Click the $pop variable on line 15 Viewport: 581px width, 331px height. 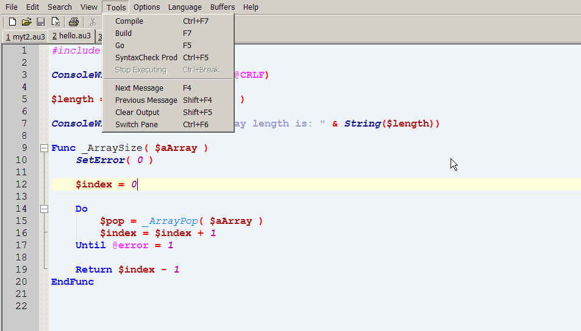click(x=112, y=221)
